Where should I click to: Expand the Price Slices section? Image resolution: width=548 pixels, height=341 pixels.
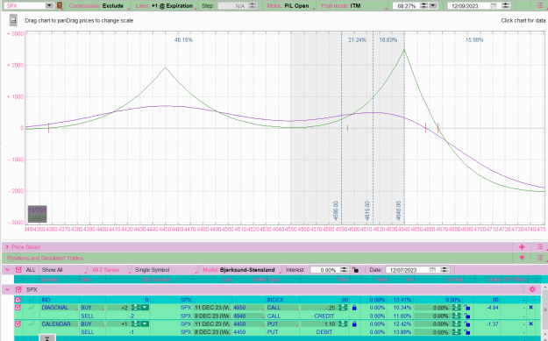pos(7,247)
